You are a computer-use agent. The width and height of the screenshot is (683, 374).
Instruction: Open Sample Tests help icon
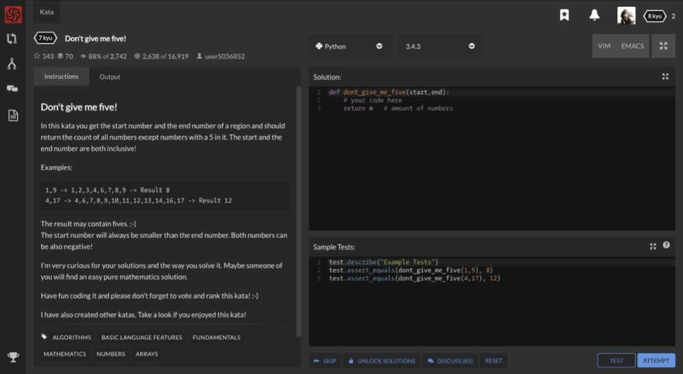(x=666, y=245)
